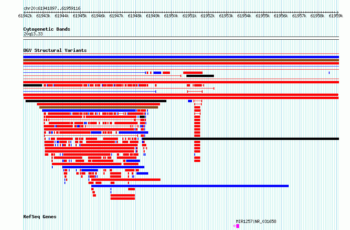Click ruler position 61947k
The image size is (350, 230).
116,16
